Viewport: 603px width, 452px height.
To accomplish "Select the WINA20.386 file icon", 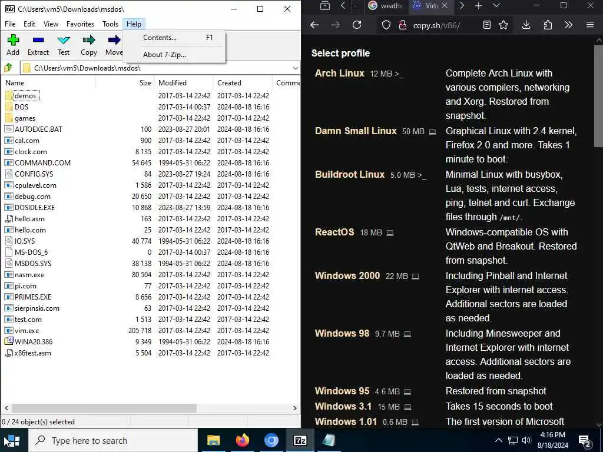I will tap(9, 341).
